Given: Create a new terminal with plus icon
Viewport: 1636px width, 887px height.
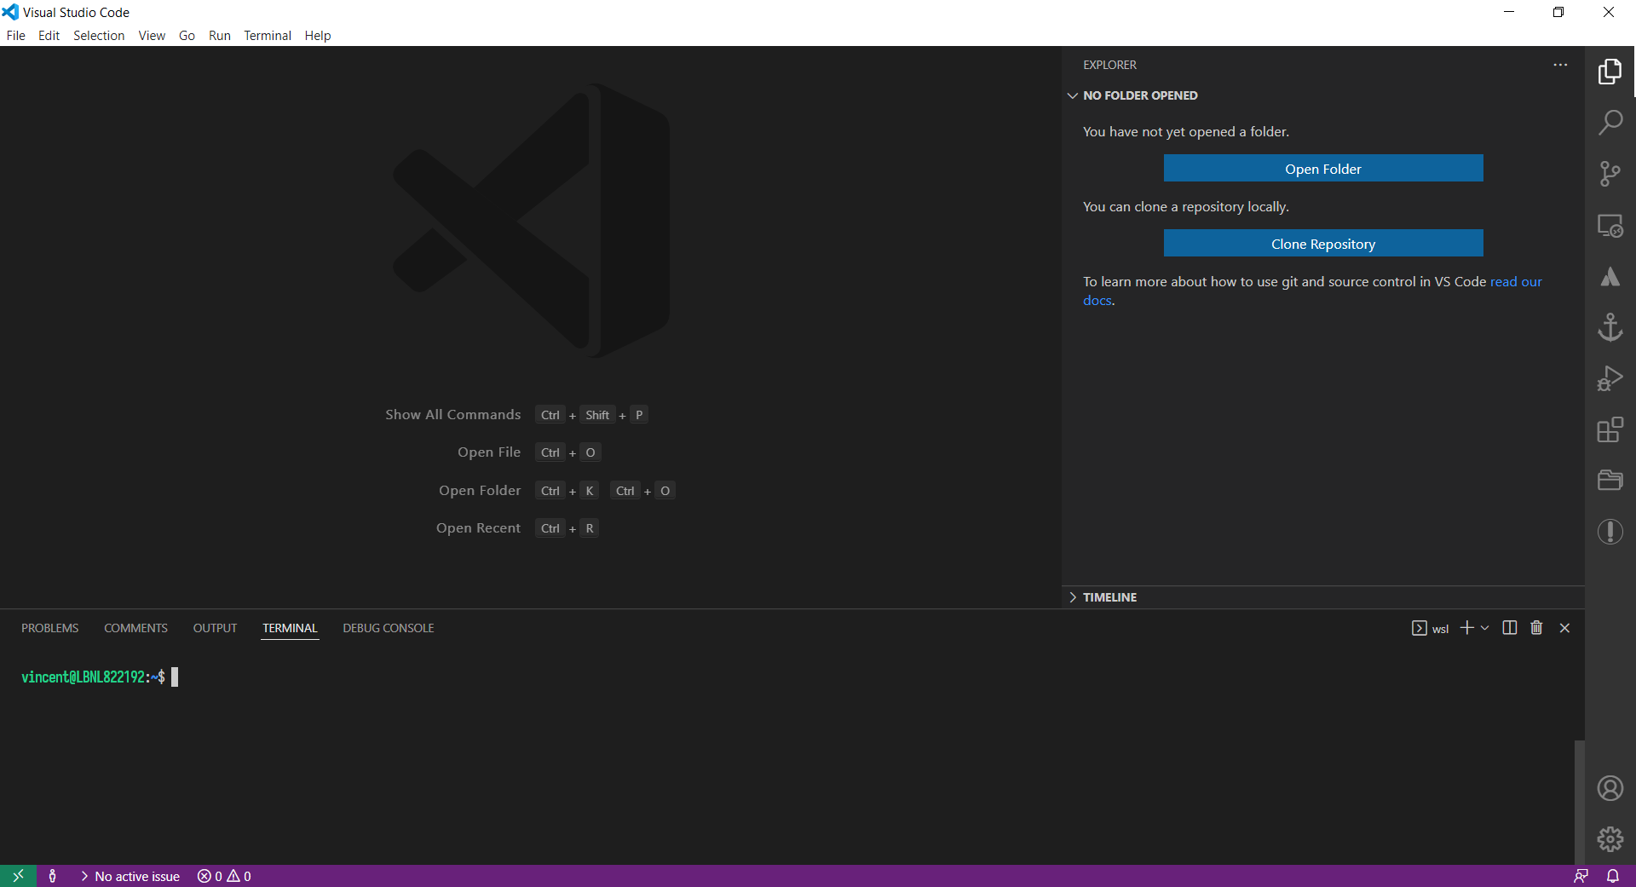Looking at the screenshot, I should coord(1466,628).
